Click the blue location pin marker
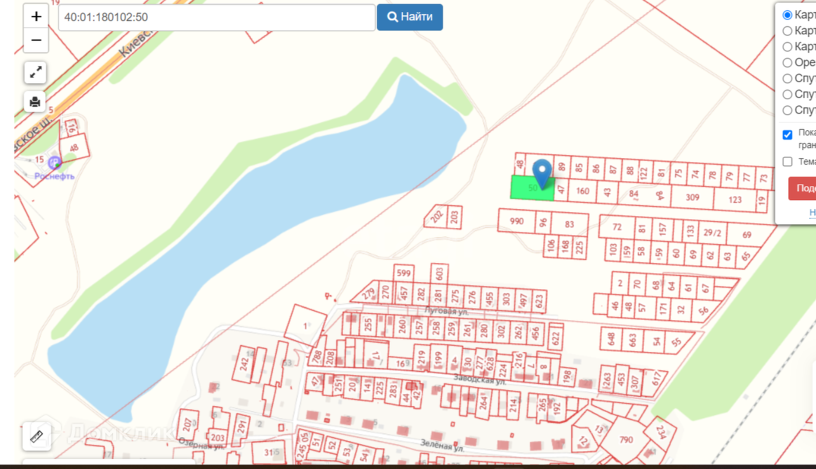Viewport: 816px width, 469px height. 541,174
